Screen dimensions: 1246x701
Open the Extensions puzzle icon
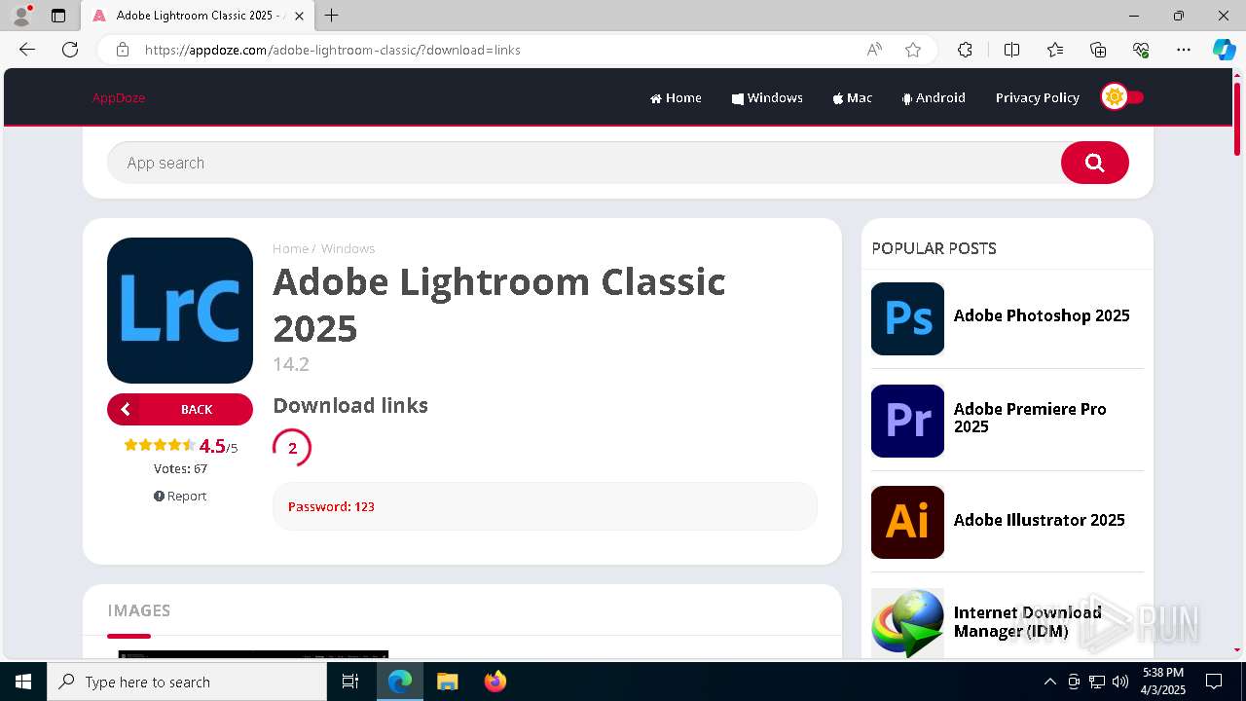click(x=965, y=50)
